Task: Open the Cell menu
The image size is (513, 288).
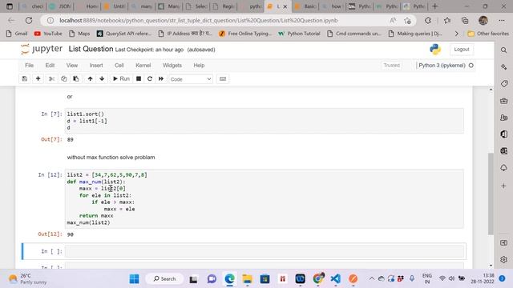Action: point(119,66)
